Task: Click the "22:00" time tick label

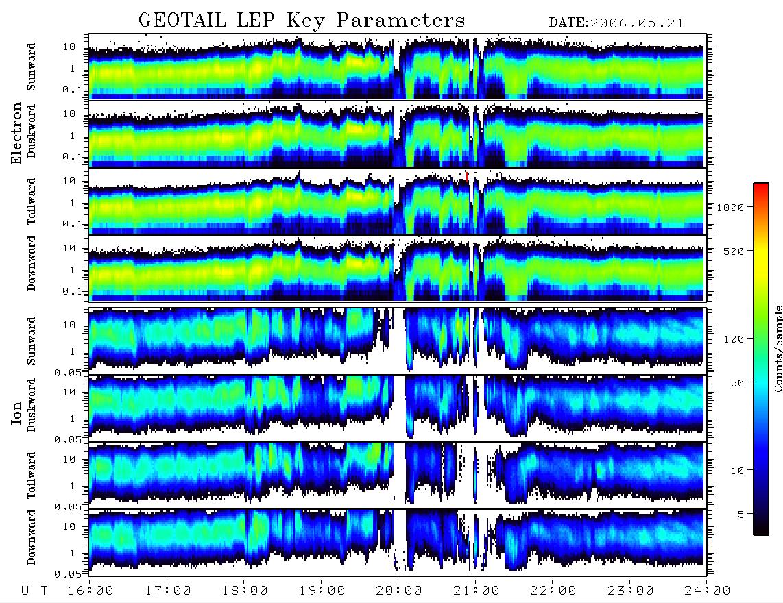Action: coord(553,591)
